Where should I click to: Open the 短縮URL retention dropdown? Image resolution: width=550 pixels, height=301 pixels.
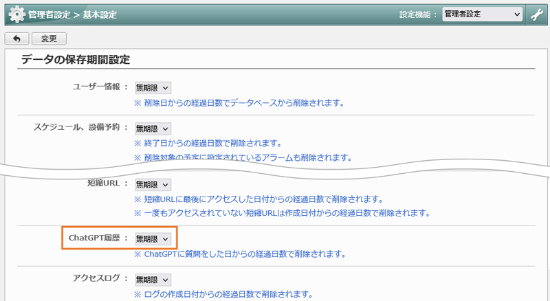[152, 184]
